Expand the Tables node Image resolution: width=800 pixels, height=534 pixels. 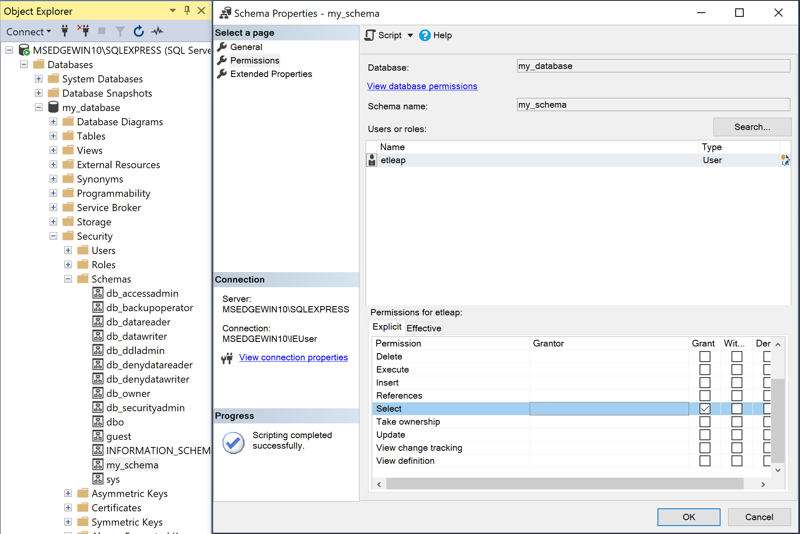[x=53, y=136]
